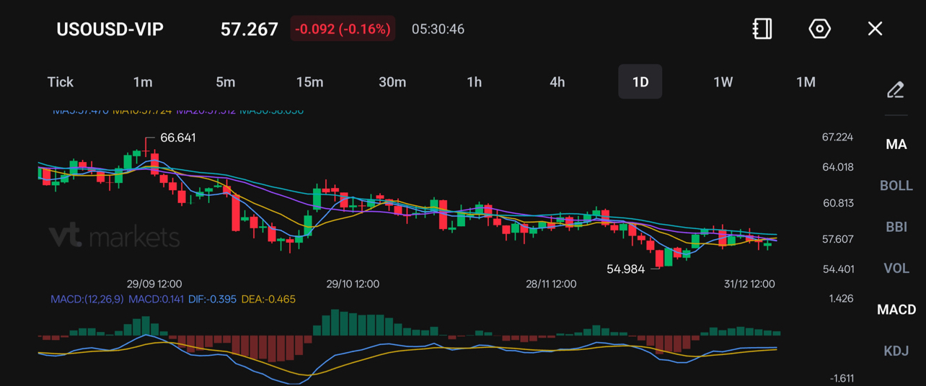Choose the 15m timeframe
This screenshot has width=926, height=386.
tap(309, 82)
